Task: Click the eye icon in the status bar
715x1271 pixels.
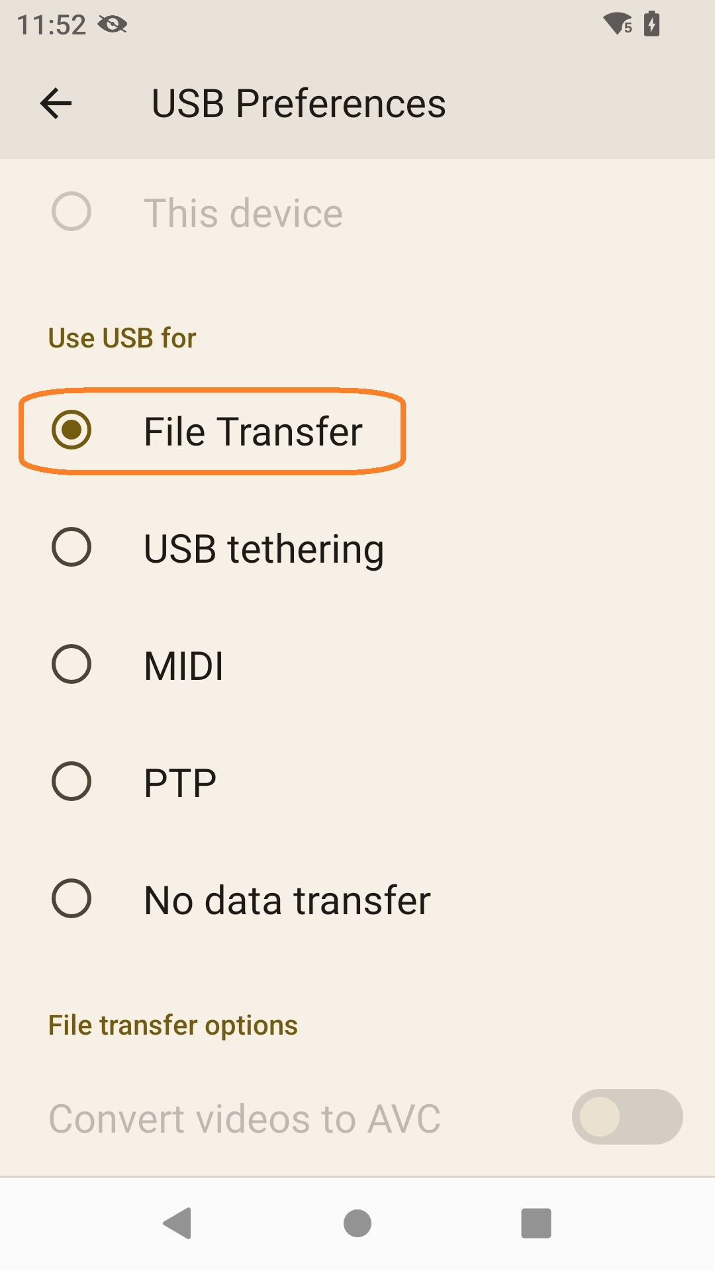Action: pyautogui.click(x=114, y=24)
